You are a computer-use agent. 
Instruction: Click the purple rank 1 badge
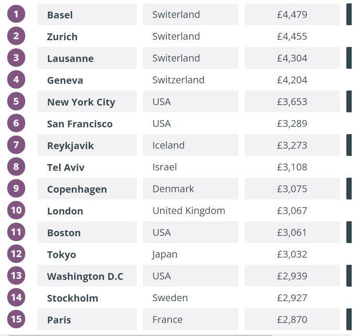click(x=16, y=14)
